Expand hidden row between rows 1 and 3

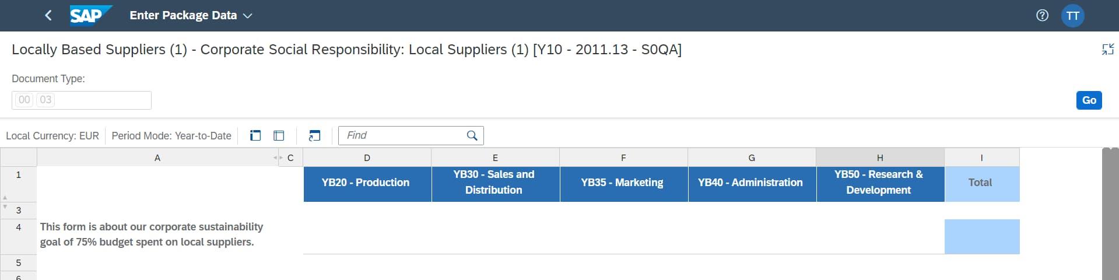(x=5, y=202)
